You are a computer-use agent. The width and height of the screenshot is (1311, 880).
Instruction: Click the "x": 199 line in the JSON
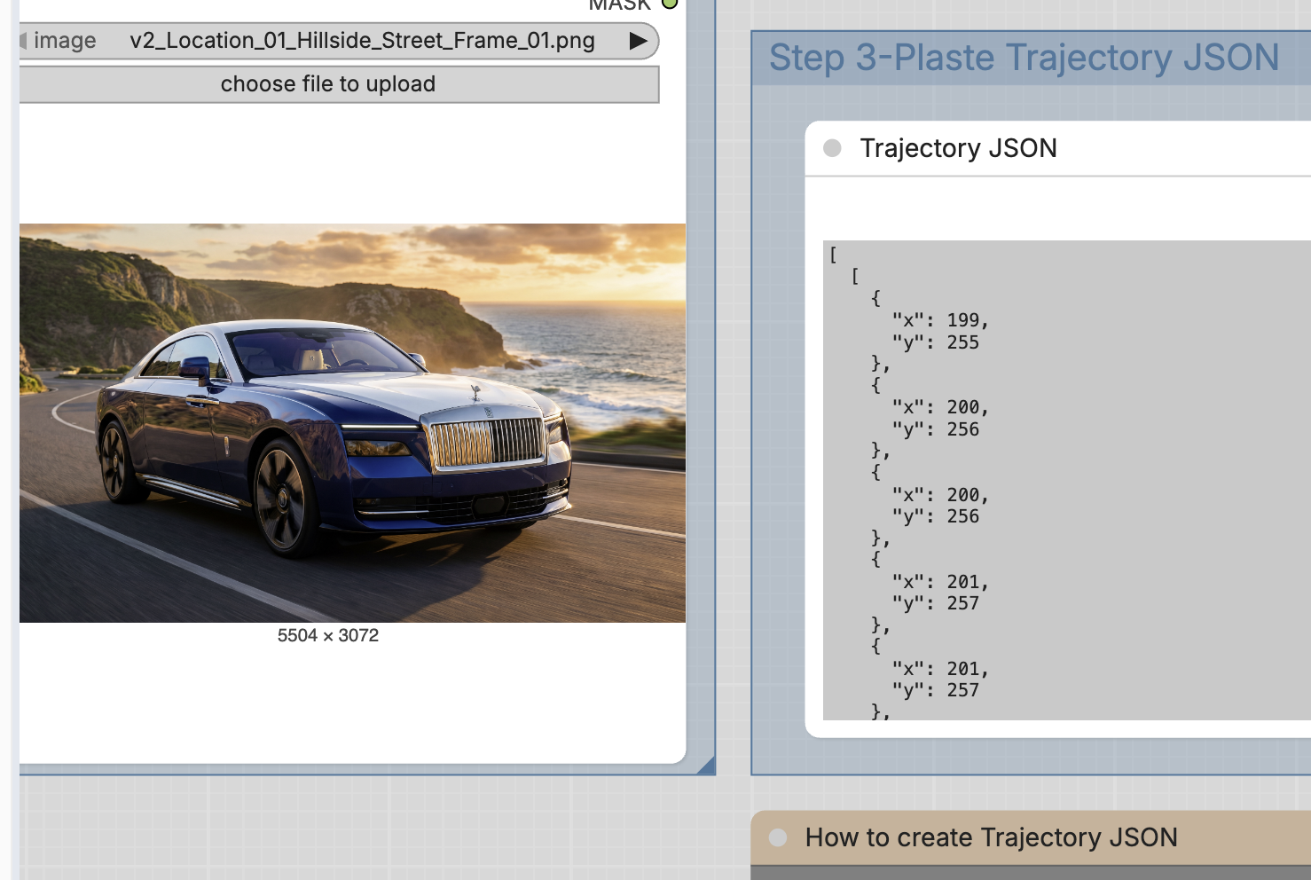[x=940, y=320]
